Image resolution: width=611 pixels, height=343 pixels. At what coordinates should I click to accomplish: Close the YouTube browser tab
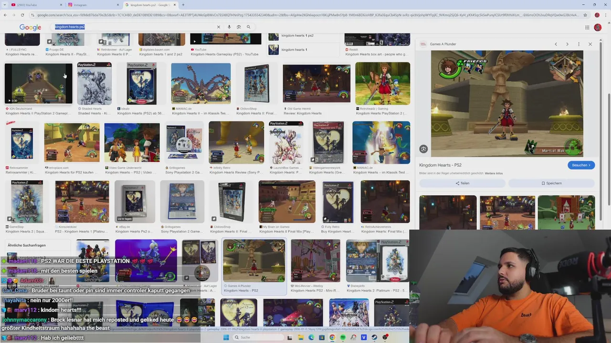(x=61, y=5)
